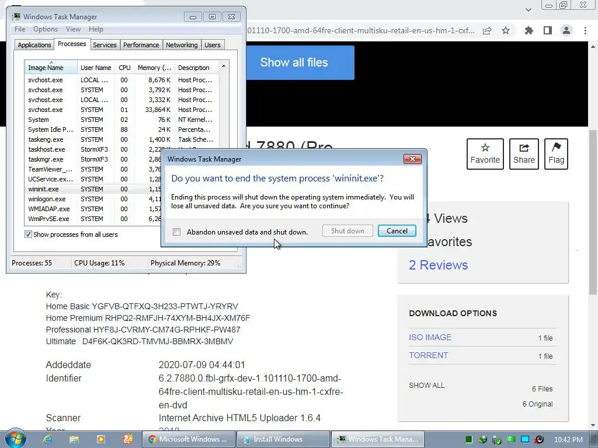This screenshot has height=448, width=598.
Task: Click the 10:42 PM system clock
Action: coord(568,440)
